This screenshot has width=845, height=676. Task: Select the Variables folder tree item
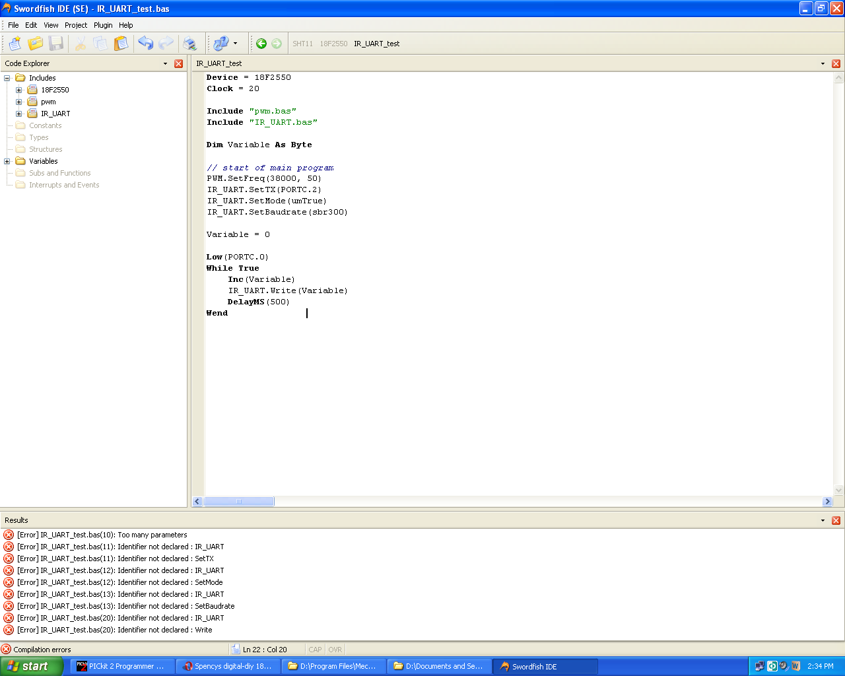pyautogui.click(x=43, y=161)
